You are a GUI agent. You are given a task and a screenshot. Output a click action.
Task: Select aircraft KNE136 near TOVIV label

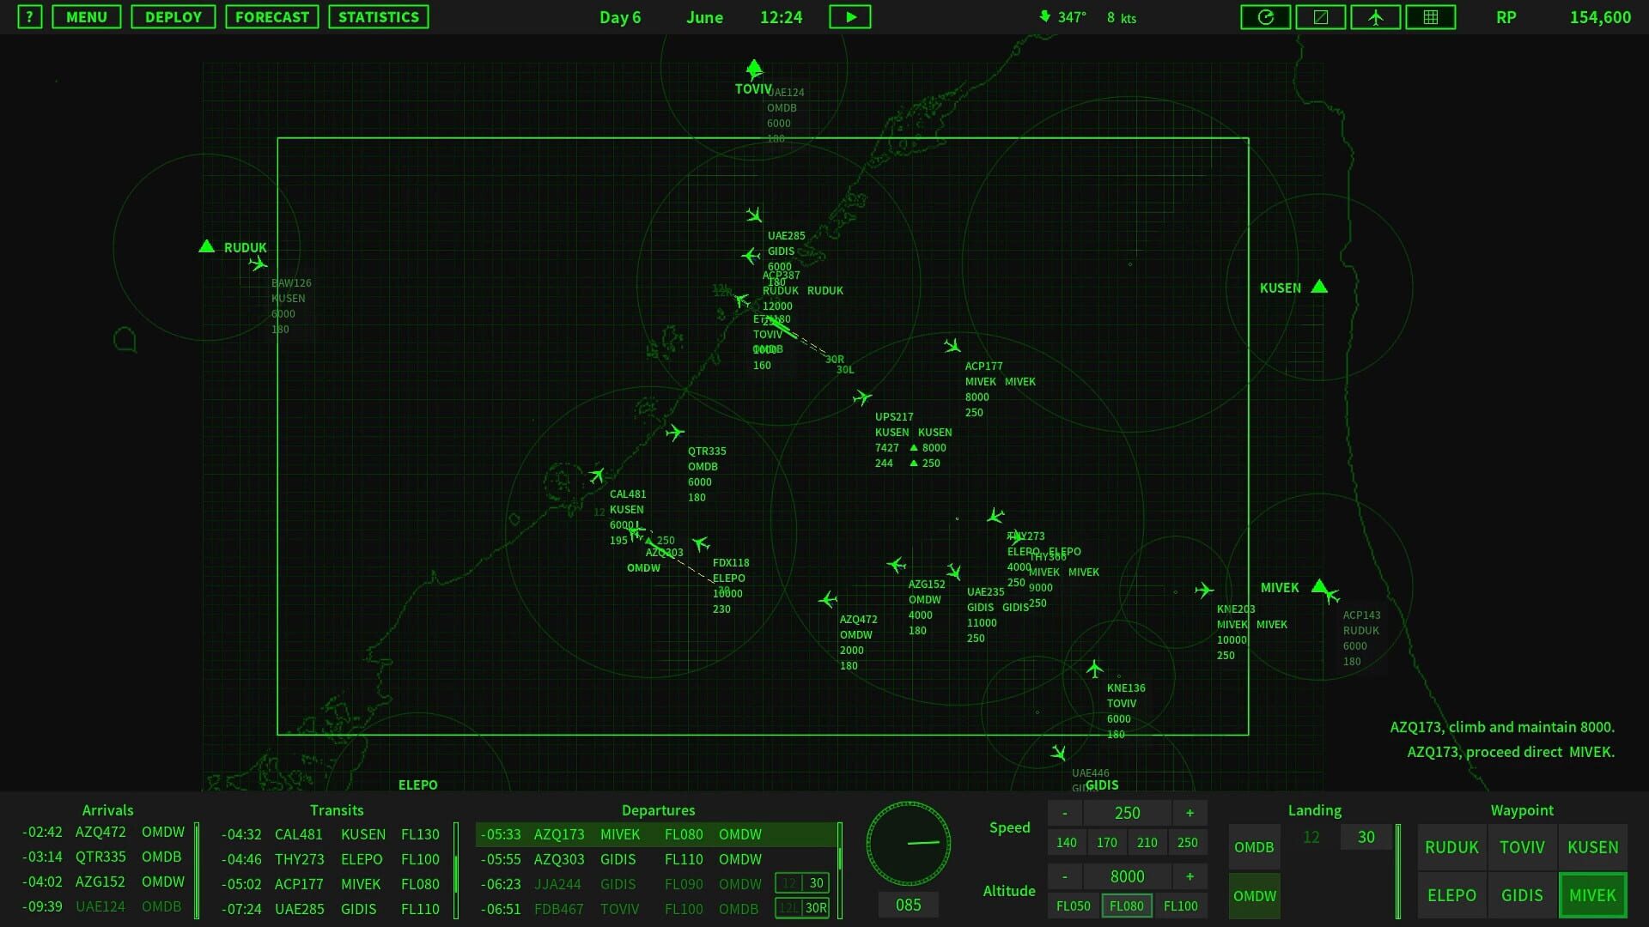pos(1096,669)
